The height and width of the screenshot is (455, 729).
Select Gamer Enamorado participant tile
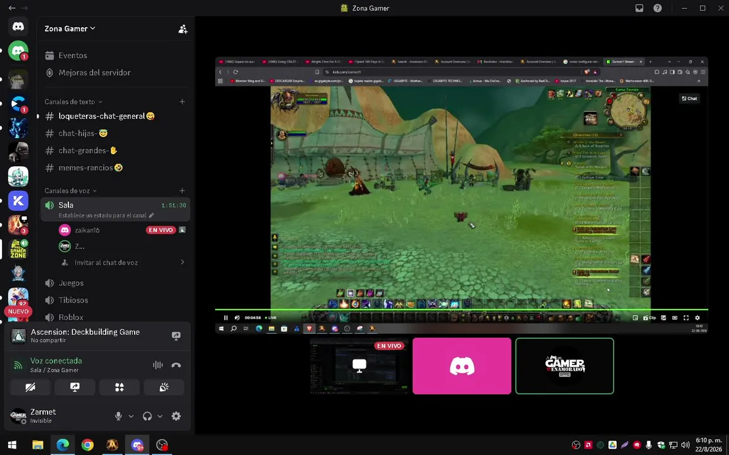[564, 366]
